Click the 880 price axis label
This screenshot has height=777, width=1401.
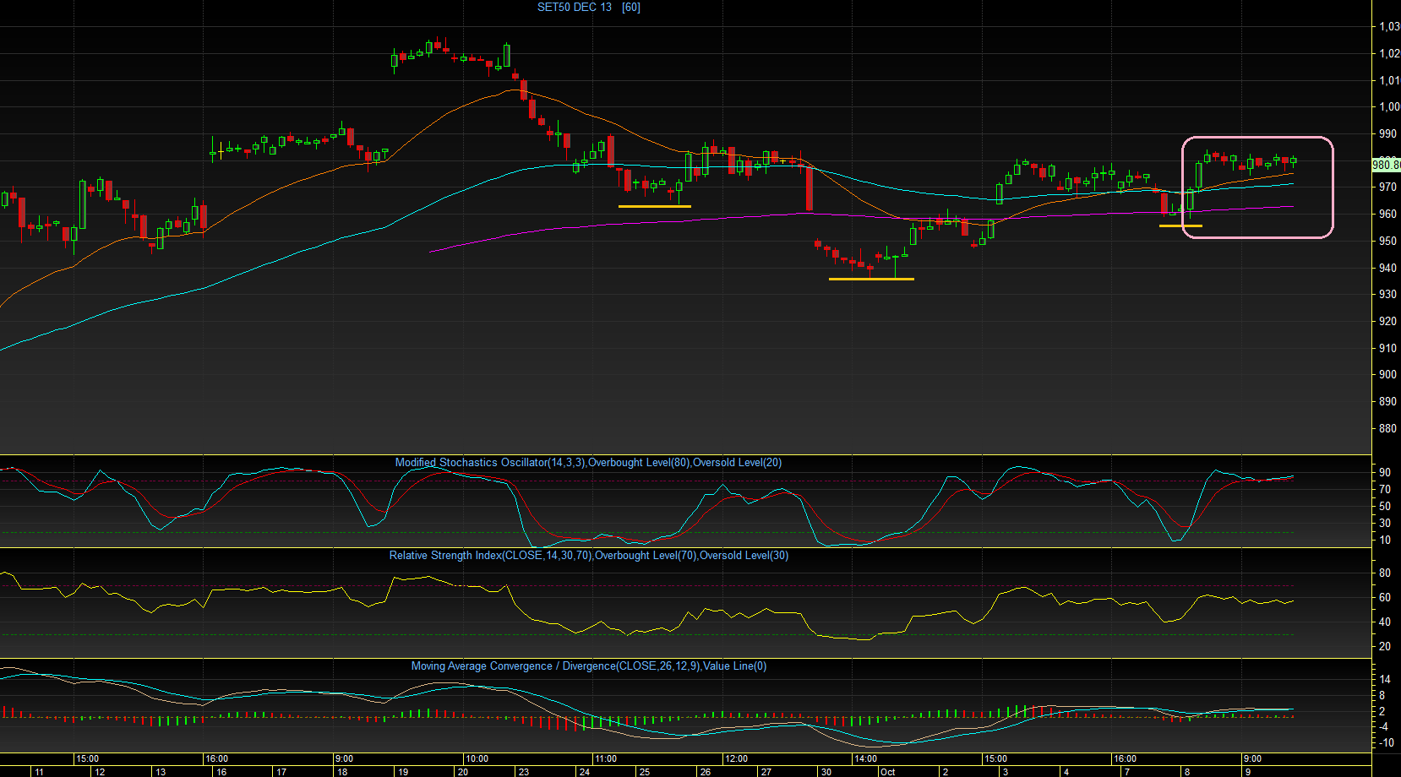pyautogui.click(x=1388, y=428)
